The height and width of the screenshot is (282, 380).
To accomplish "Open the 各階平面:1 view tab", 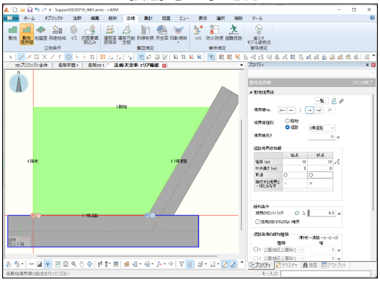I will tap(68, 65).
